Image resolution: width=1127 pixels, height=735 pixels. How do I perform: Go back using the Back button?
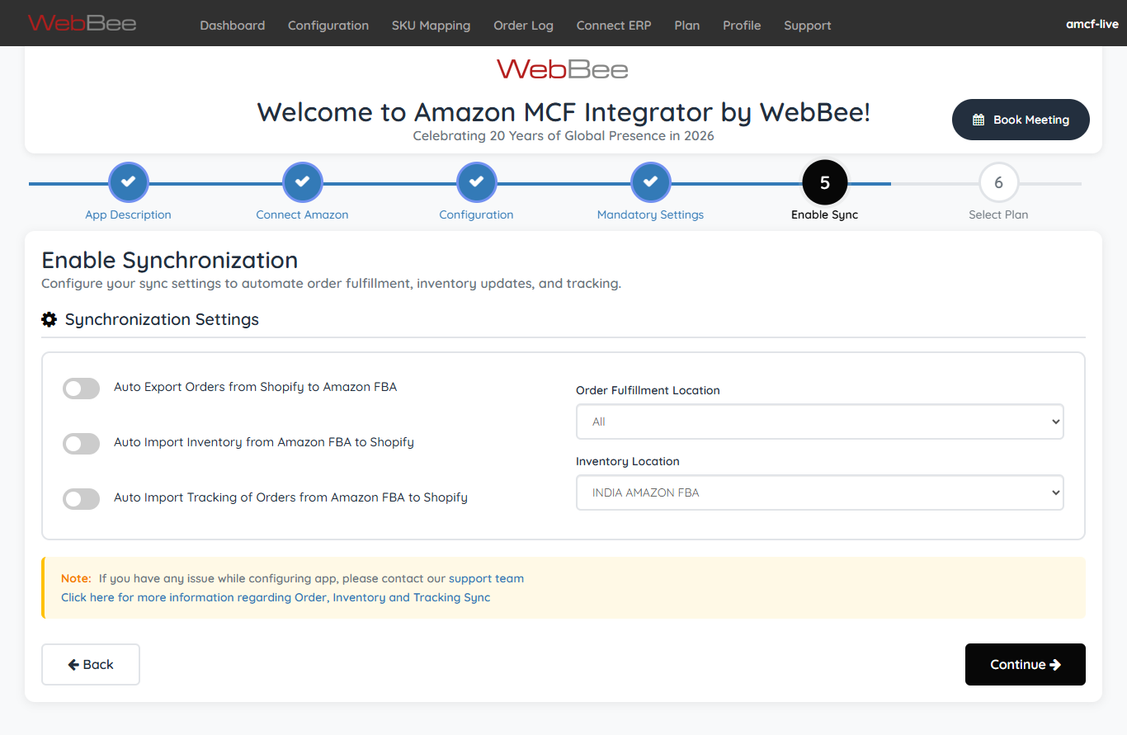click(x=91, y=664)
